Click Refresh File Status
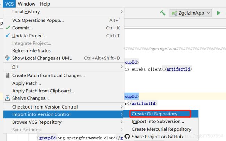The height and width of the screenshot is (141, 226). tap(64, 50)
